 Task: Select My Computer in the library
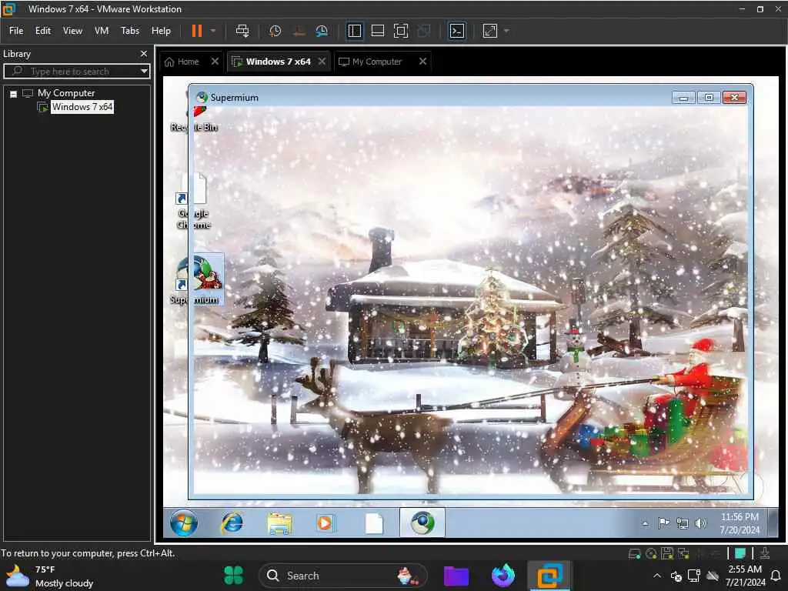66,93
